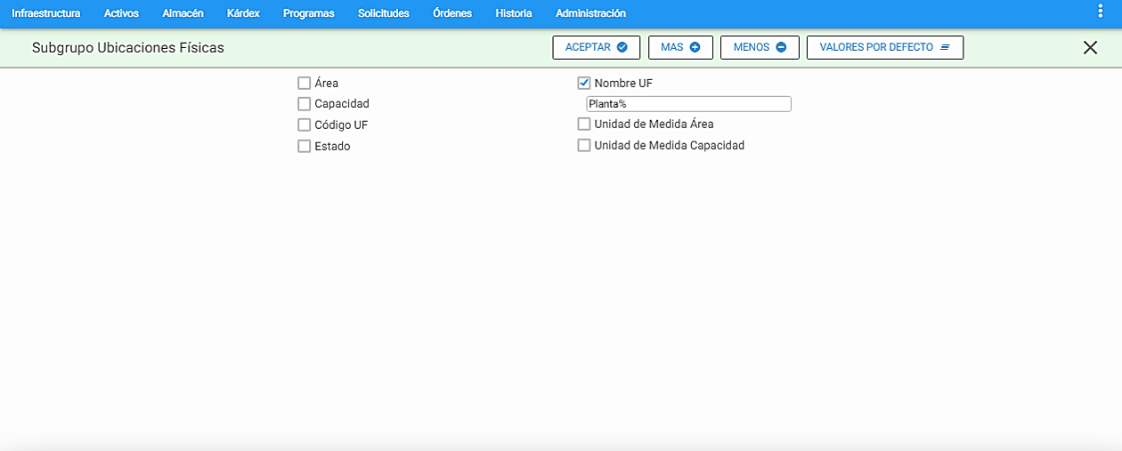
Task: Check the Unidad de Medida Área checkbox
Action: (x=584, y=124)
